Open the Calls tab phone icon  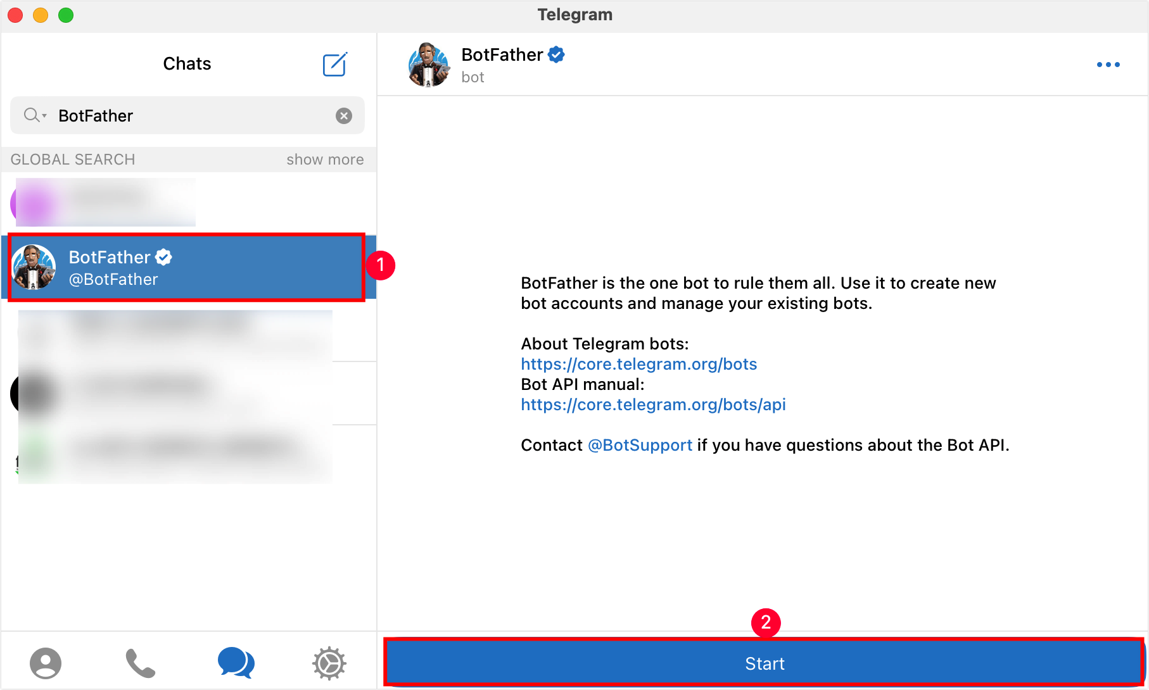[x=140, y=663]
